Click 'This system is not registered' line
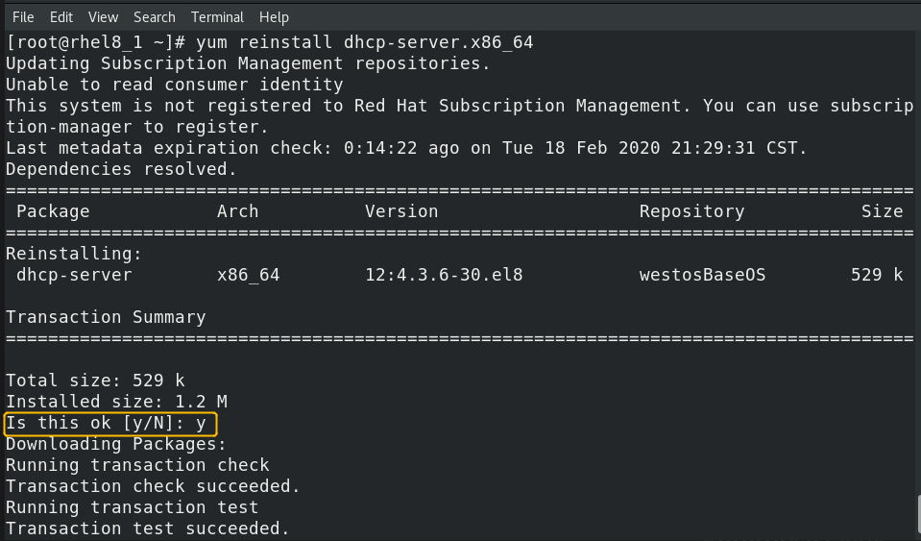Screen dimensions: 921x541 tap(460, 106)
